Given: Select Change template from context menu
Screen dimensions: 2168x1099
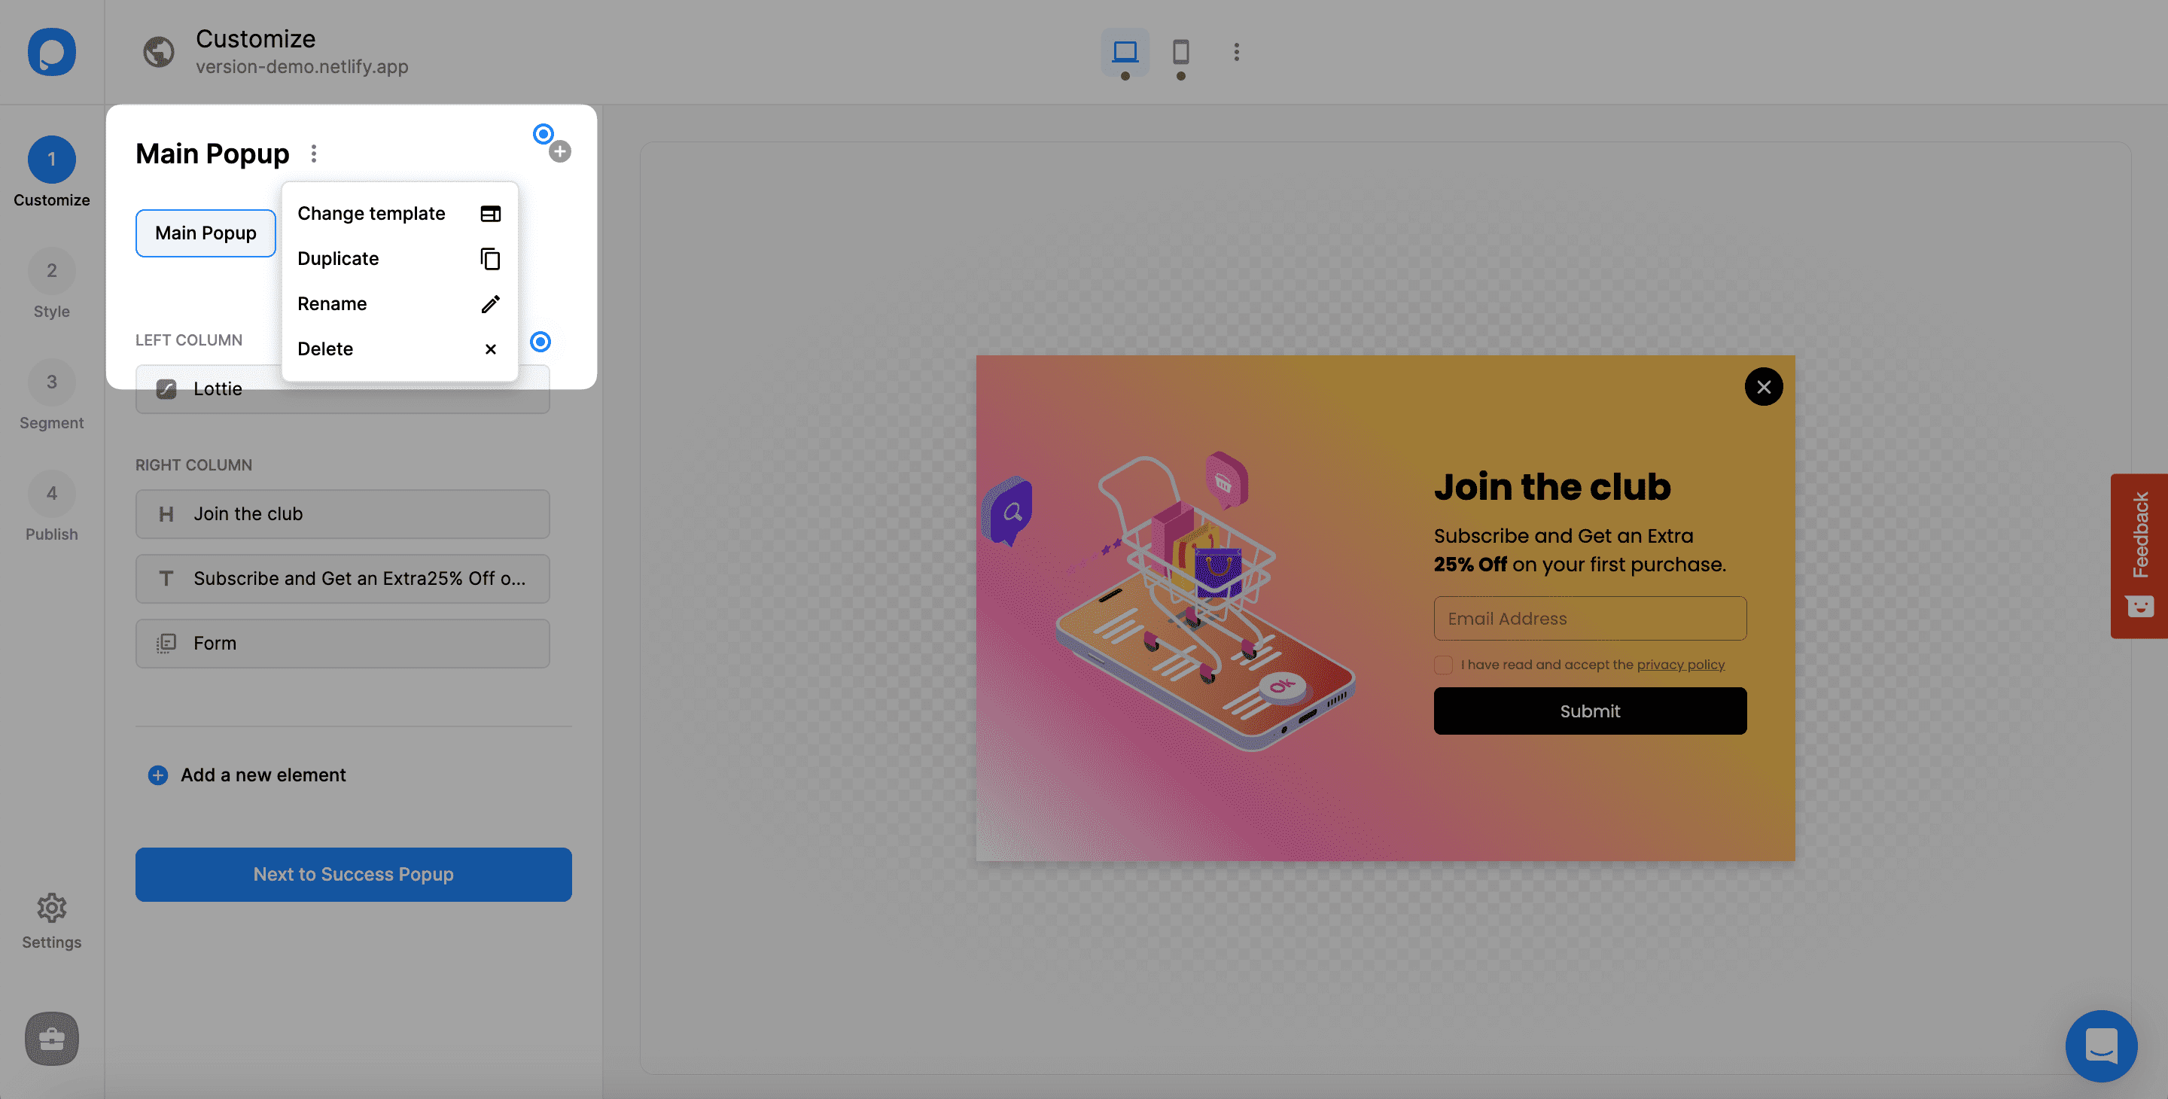Looking at the screenshot, I should click(x=371, y=213).
